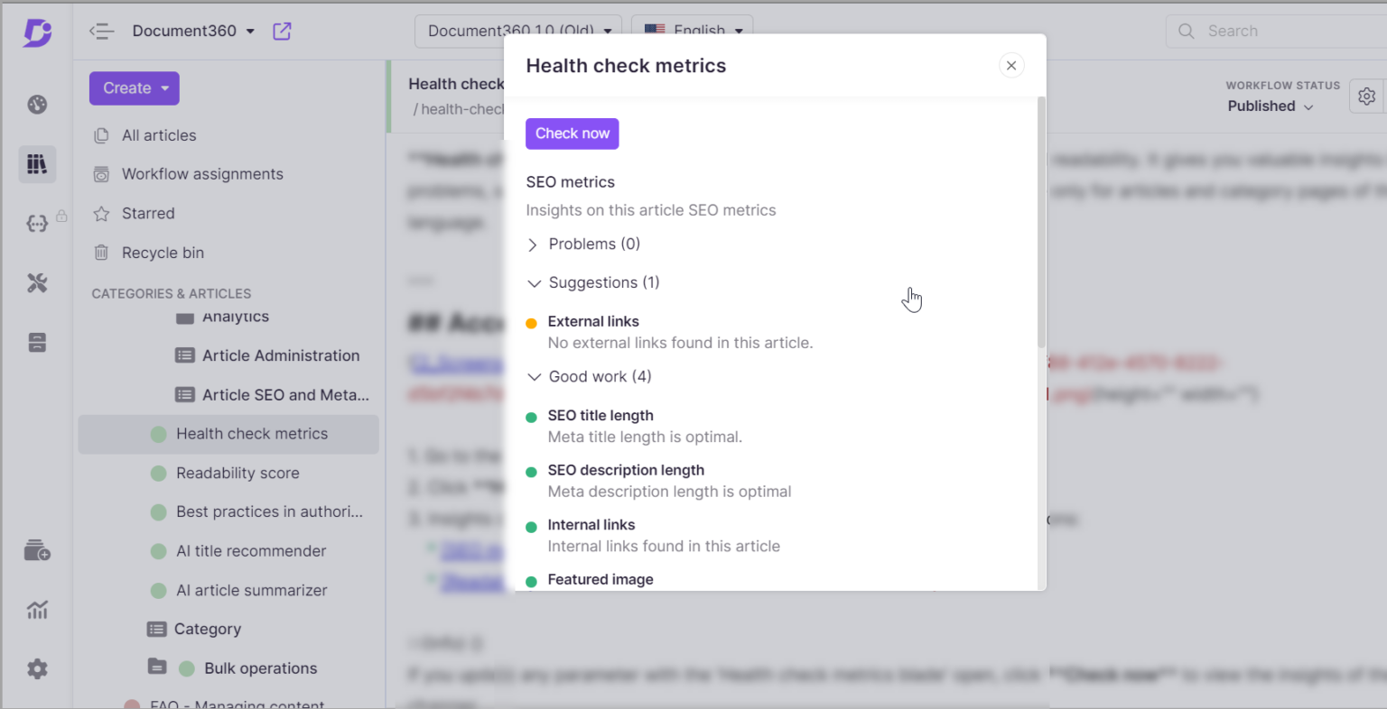The height and width of the screenshot is (709, 1387).
Task: Open the project in a new tab
Action: coord(281,31)
